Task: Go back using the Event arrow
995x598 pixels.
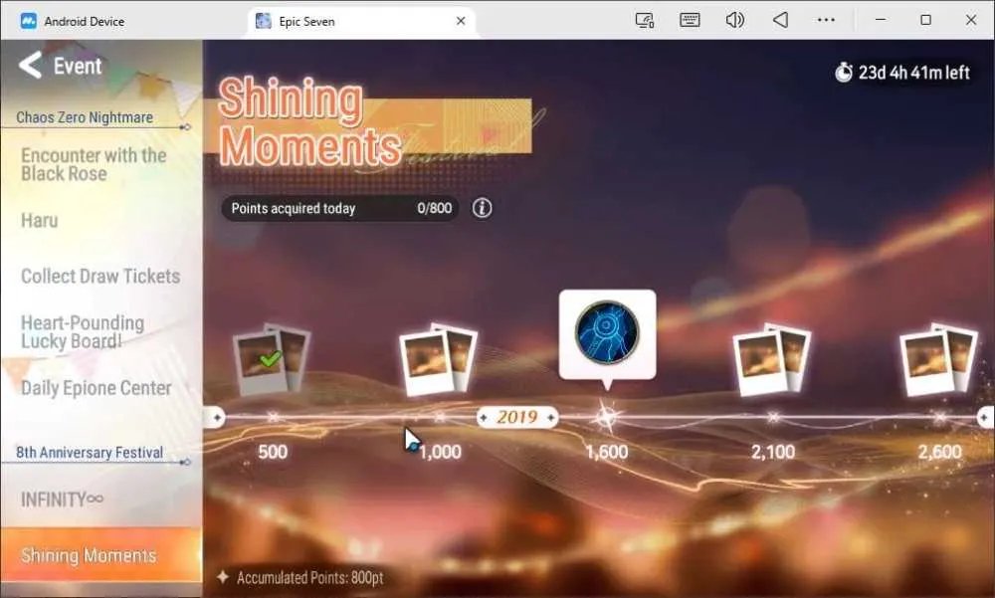Action: [x=31, y=66]
